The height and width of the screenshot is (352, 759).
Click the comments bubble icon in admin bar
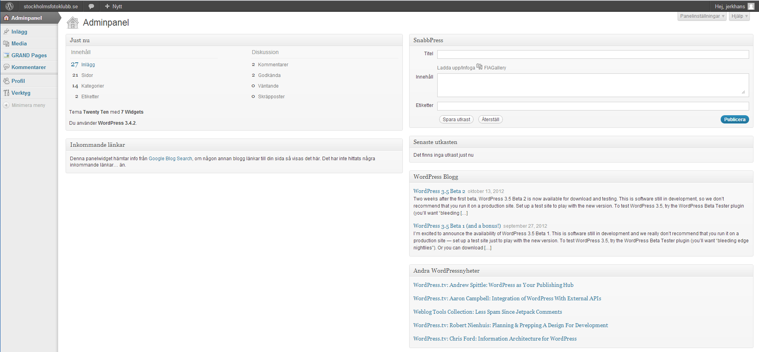pyautogui.click(x=91, y=6)
